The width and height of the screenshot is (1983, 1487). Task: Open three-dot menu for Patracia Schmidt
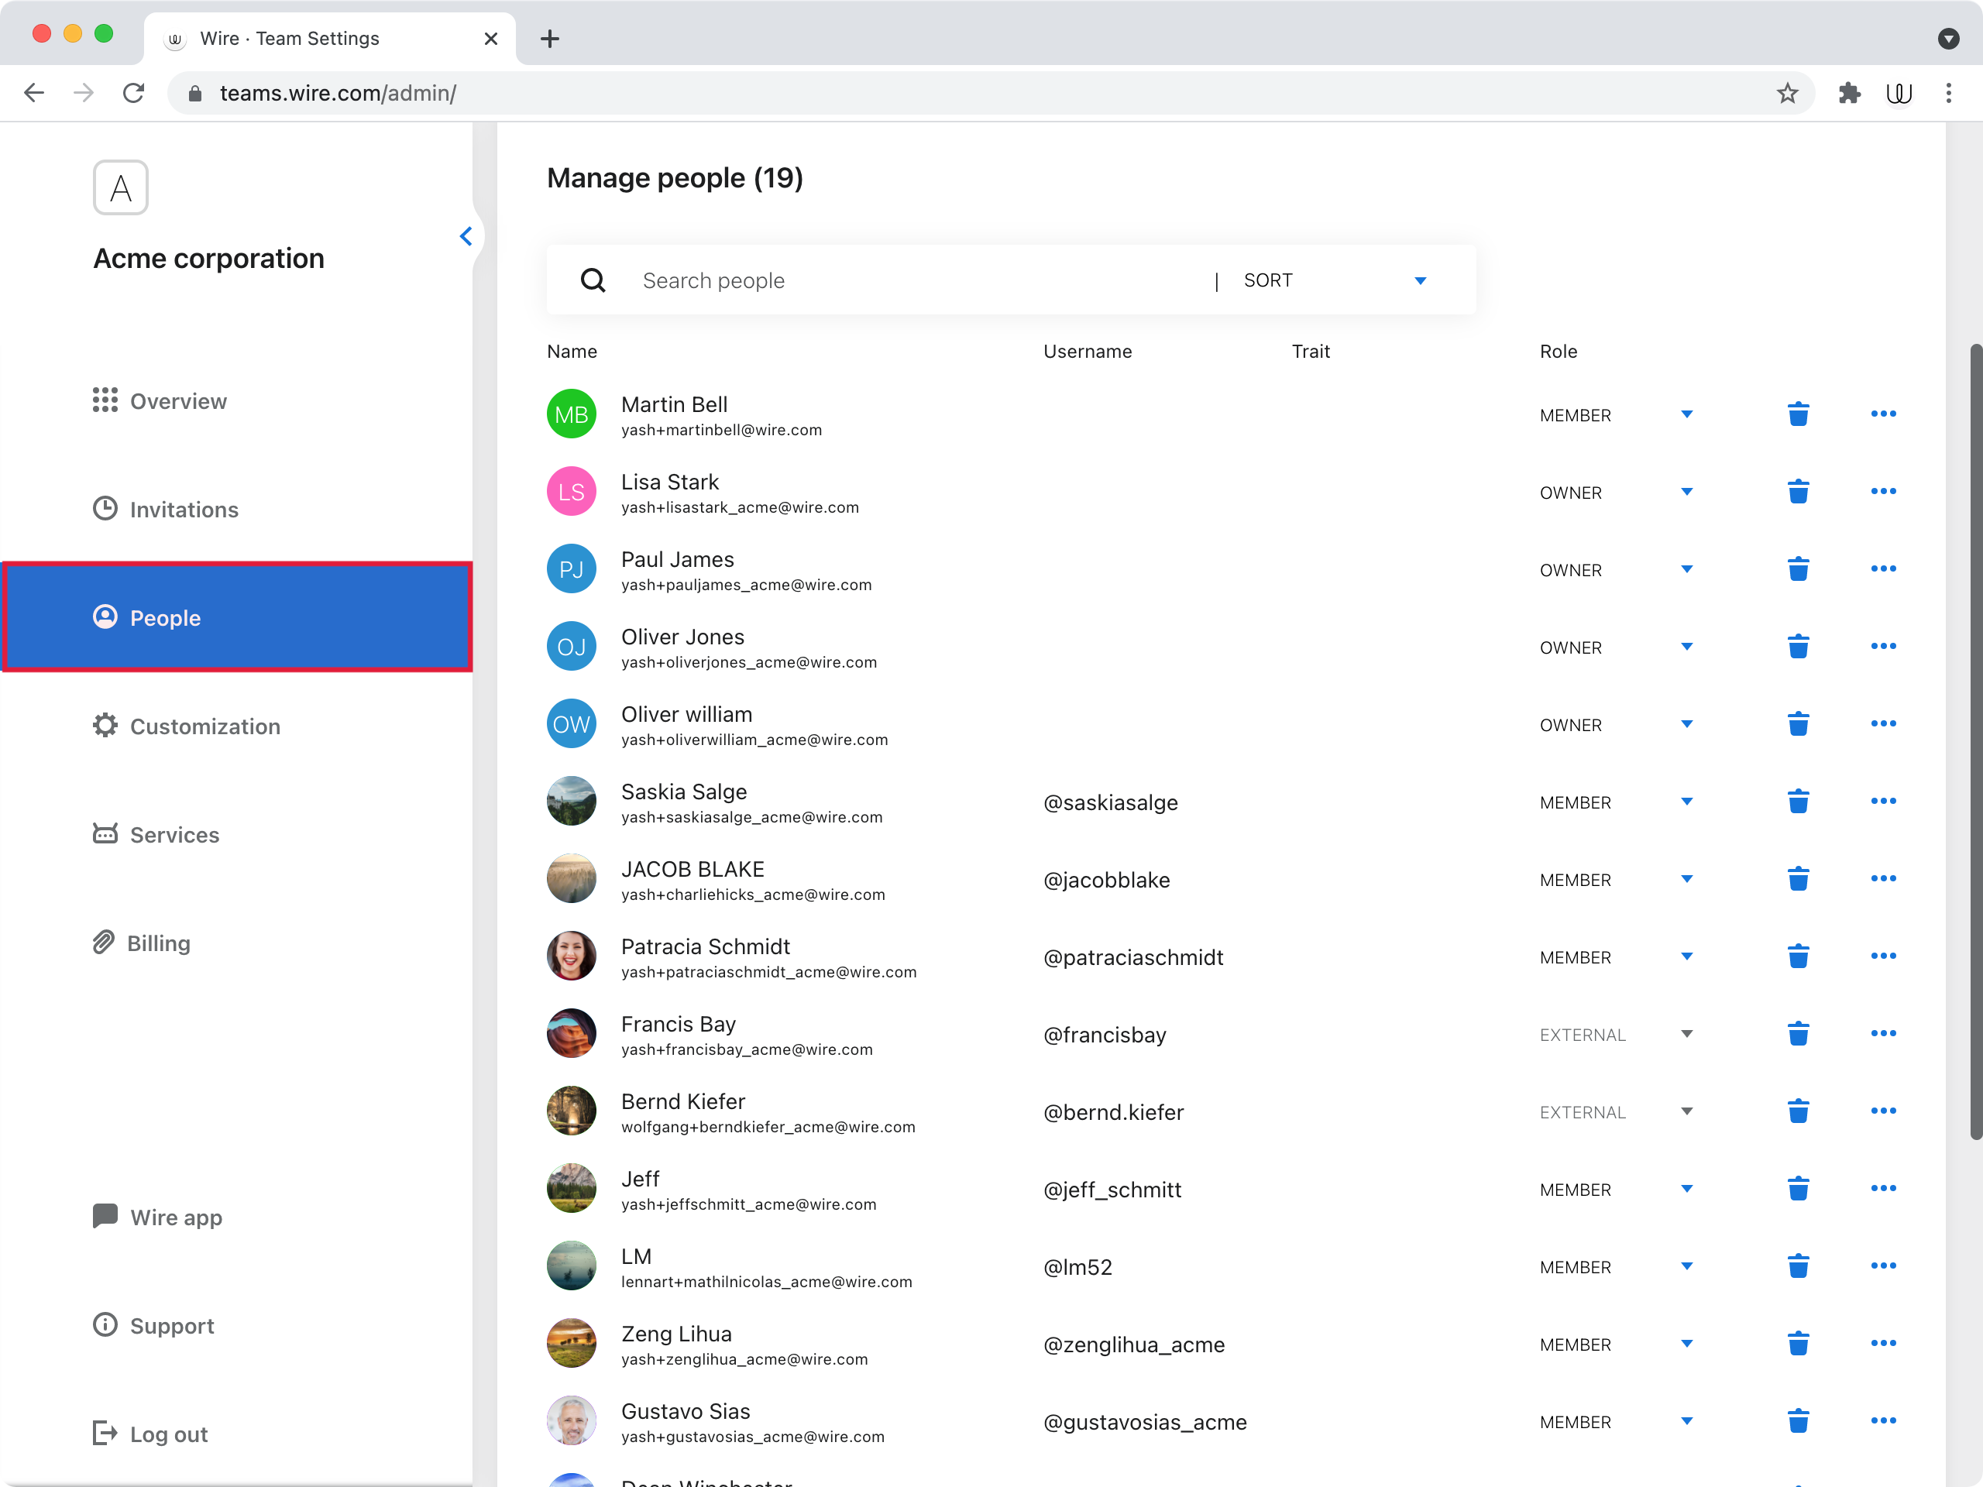1882,956
